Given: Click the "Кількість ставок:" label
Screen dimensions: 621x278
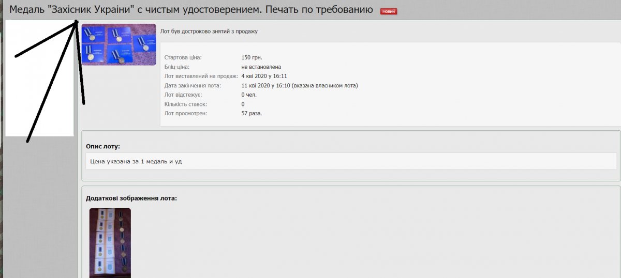Looking at the screenshot, I should pos(186,104).
